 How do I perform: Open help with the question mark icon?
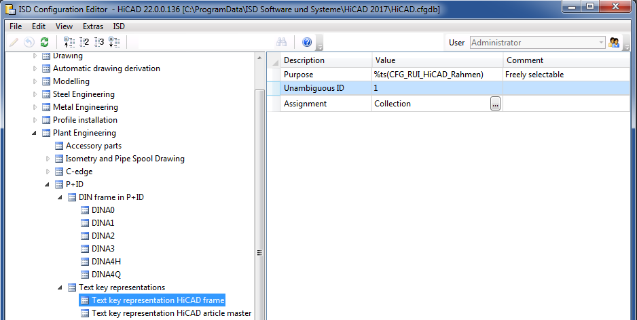[307, 42]
